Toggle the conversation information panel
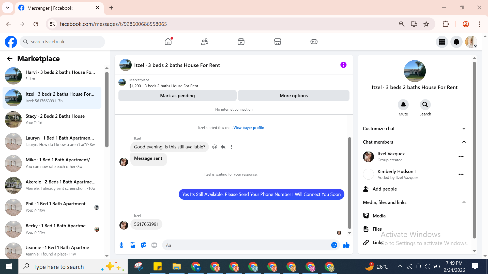 [343, 65]
